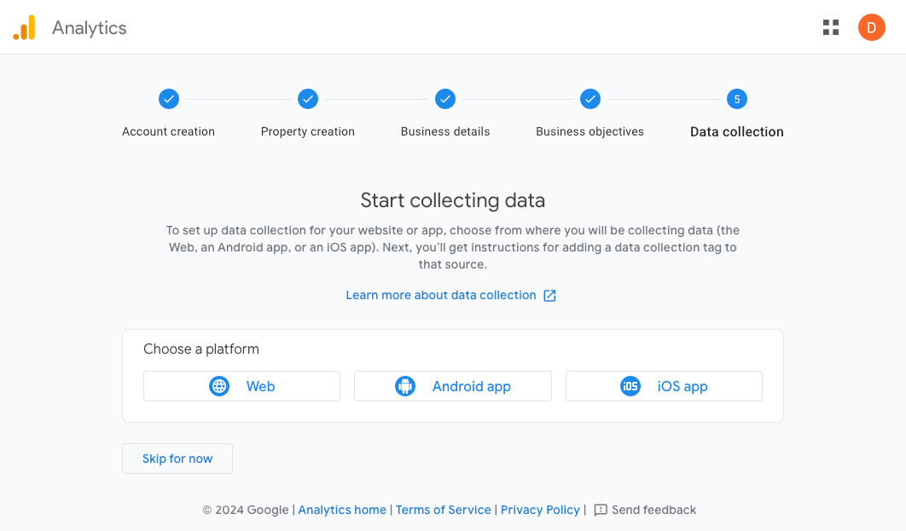Open the account avatar D

[871, 27]
